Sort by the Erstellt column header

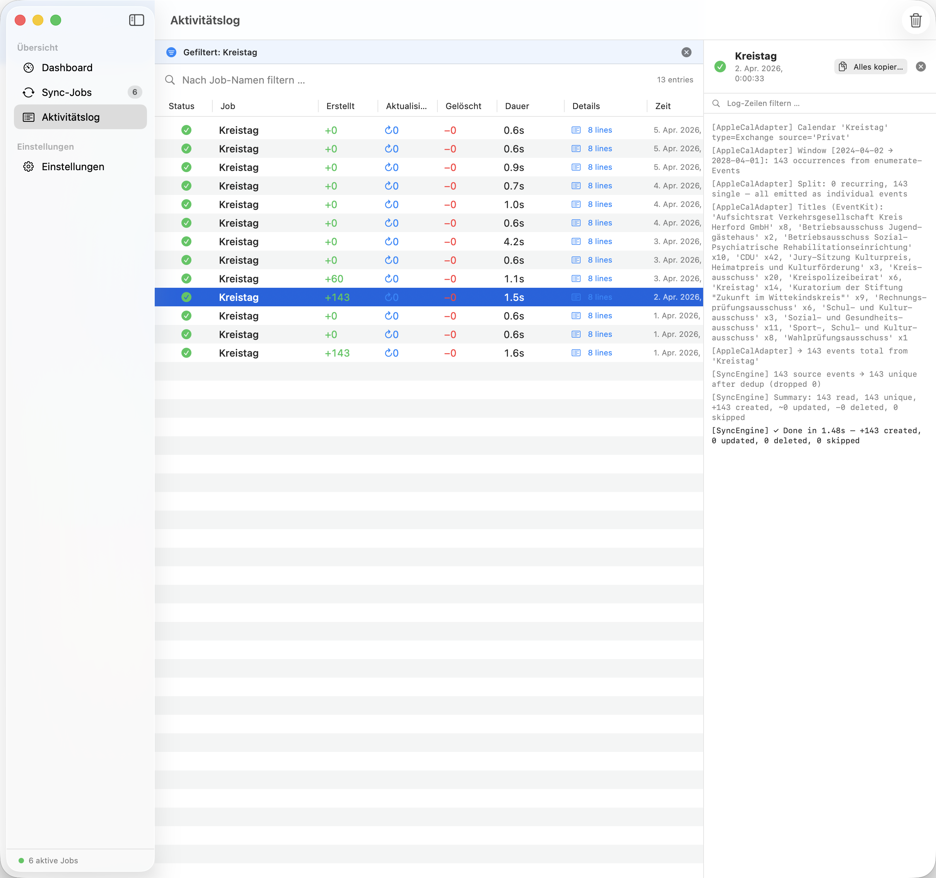[340, 106]
